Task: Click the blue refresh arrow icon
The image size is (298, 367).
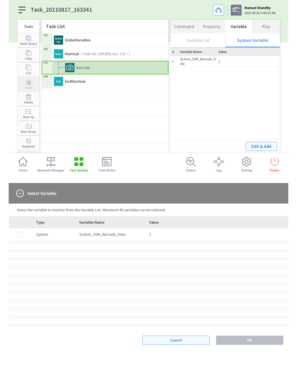Action: pos(218,10)
